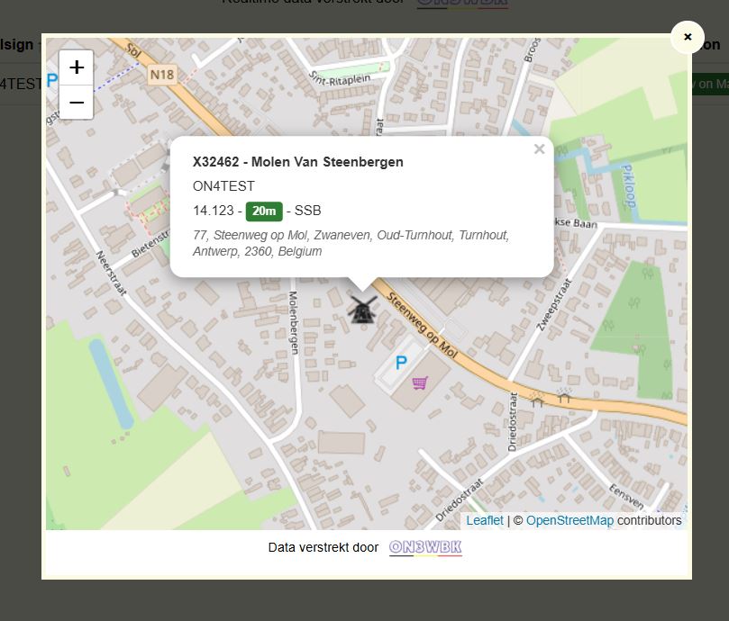This screenshot has width=729, height=621.
Task: Click the N18 road shield
Action: [161, 76]
